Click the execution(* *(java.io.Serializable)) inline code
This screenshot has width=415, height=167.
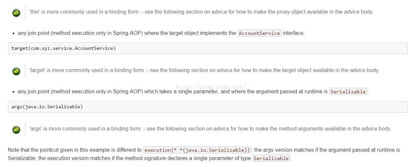(197, 150)
